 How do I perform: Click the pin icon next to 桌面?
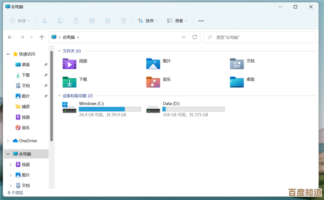[x=46, y=65]
